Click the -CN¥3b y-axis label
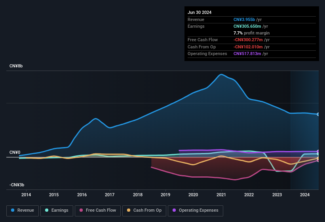The image size is (325, 222). coord(17,185)
